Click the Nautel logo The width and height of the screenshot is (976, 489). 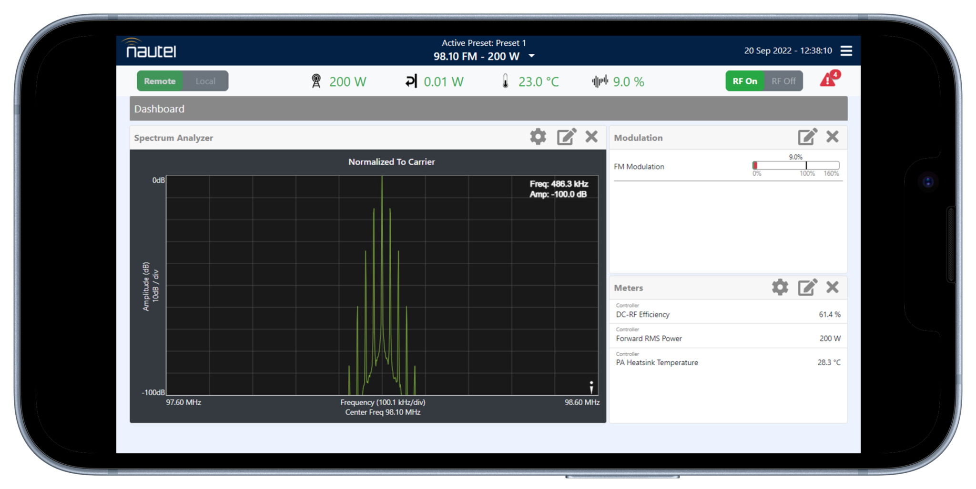pyautogui.click(x=151, y=49)
